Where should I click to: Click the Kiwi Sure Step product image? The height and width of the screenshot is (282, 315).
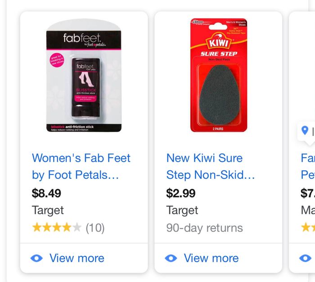click(218, 75)
